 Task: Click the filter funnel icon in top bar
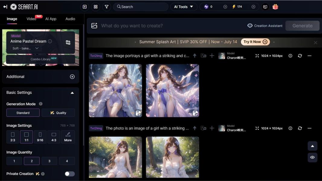107,7
